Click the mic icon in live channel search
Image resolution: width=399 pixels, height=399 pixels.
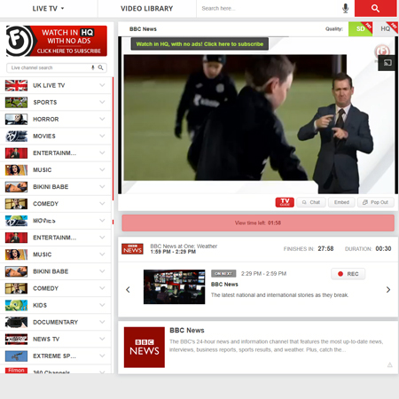point(93,67)
